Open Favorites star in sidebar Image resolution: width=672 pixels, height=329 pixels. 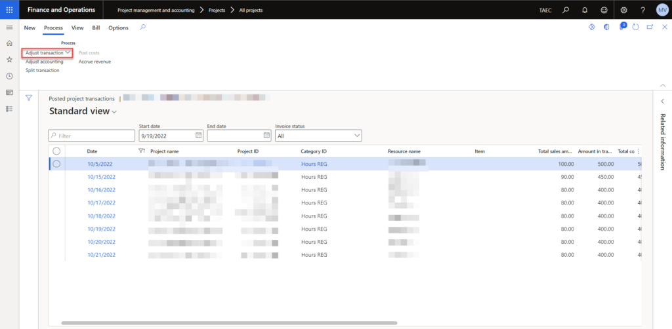point(9,60)
